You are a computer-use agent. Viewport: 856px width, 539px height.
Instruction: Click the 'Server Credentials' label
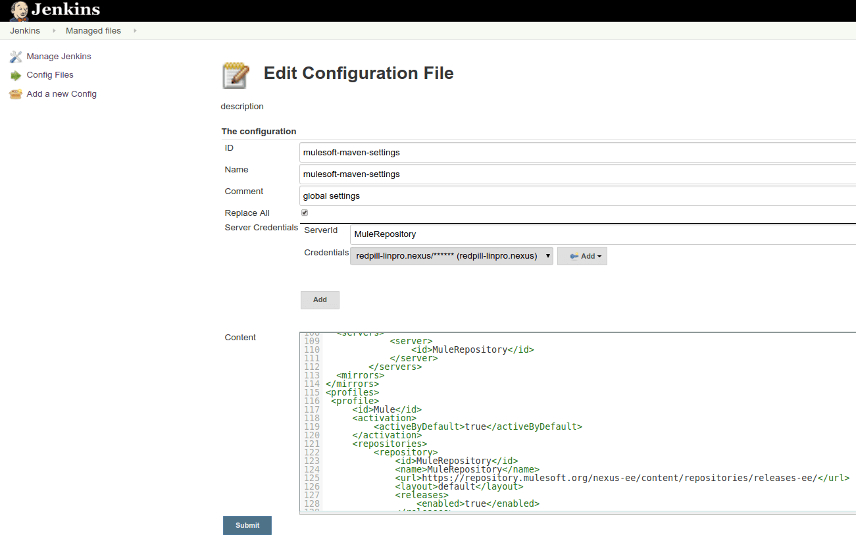coord(261,228)
